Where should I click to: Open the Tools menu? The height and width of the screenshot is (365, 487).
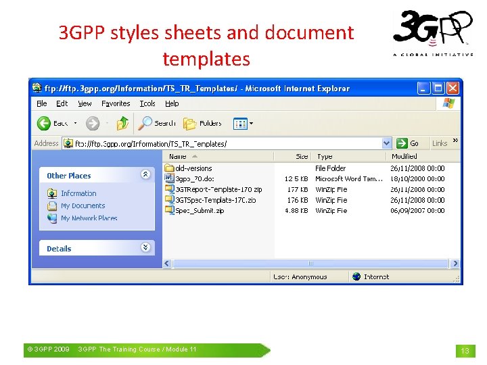click(x=147, y=103)
